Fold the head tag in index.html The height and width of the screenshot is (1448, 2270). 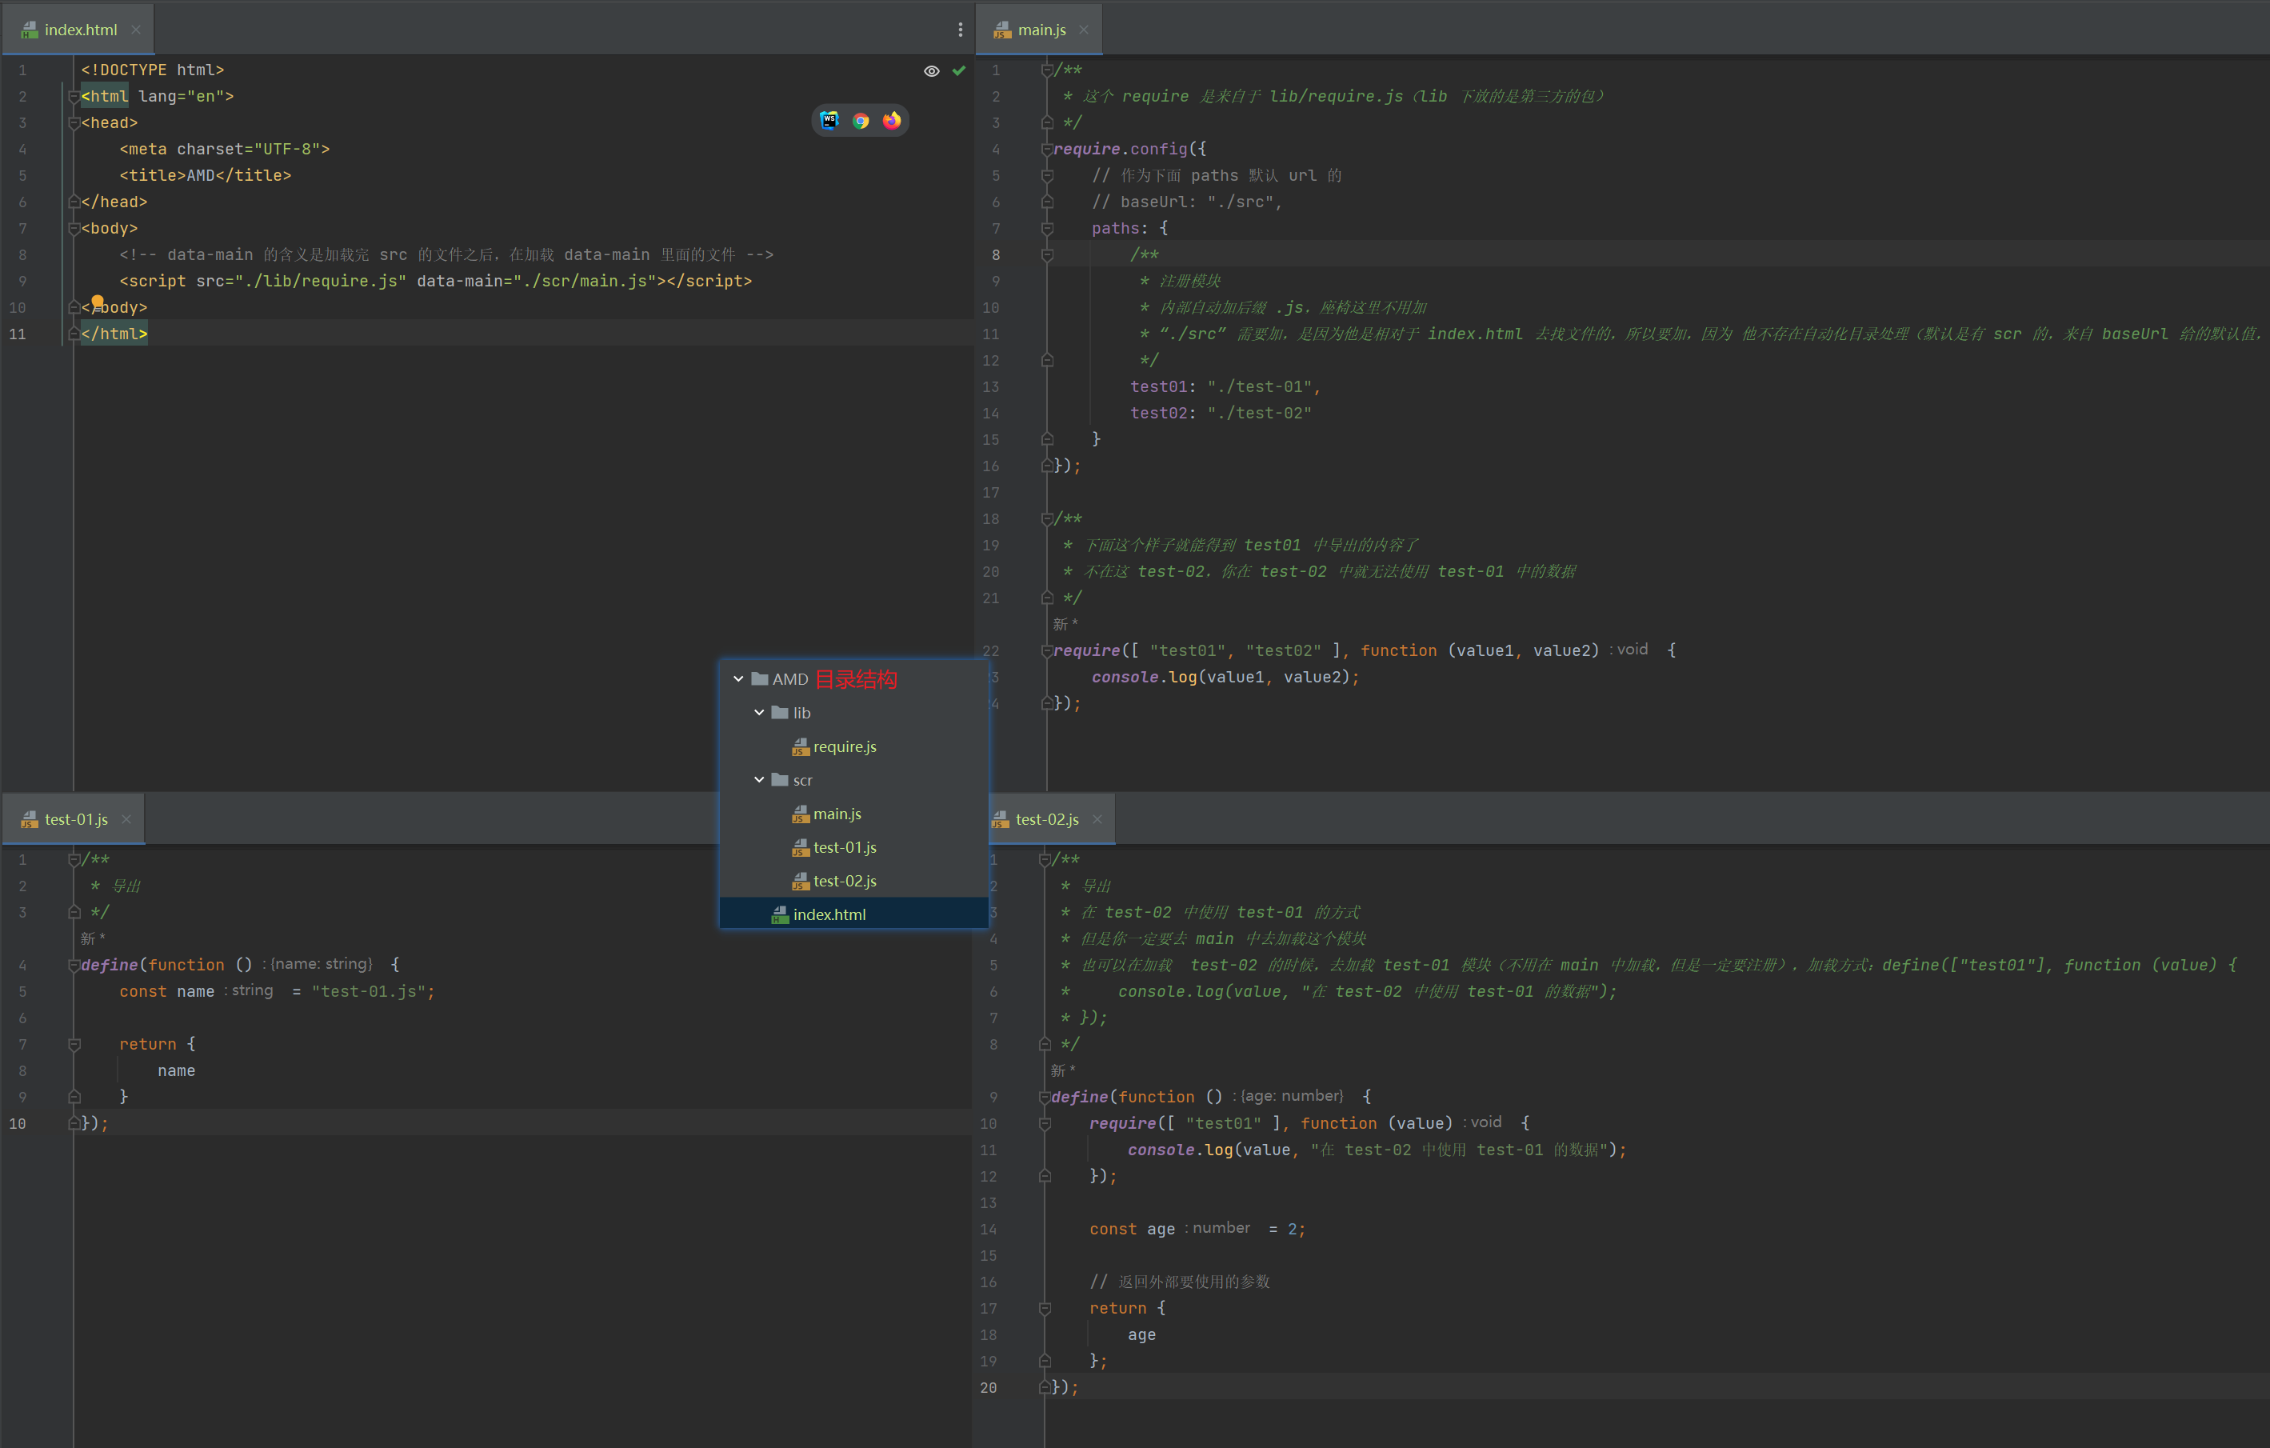pyautogui.click(x=74, y=122)
